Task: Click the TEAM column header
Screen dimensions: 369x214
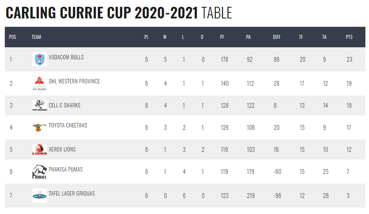Action: [36, 37]
